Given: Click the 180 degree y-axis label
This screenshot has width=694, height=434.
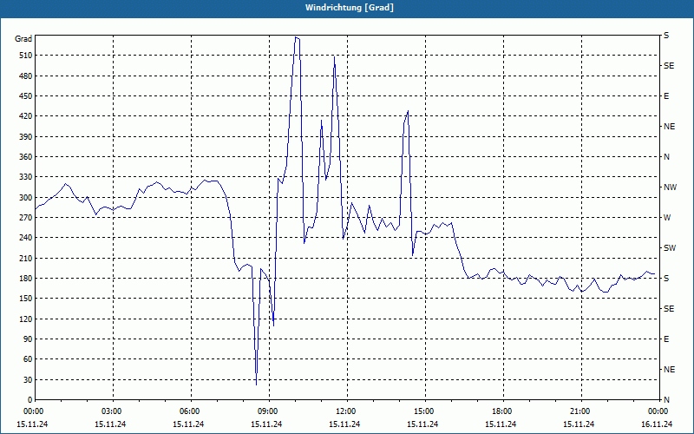Looking at the screenshot, I should (x=25, y=278).
